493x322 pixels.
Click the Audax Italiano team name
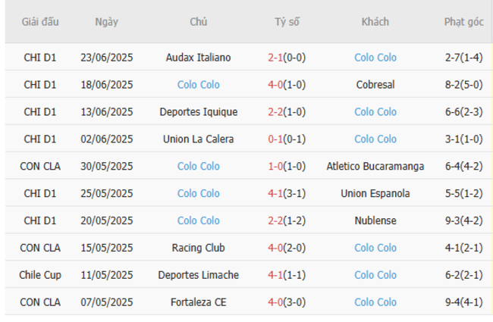click(x=198, y=58)
